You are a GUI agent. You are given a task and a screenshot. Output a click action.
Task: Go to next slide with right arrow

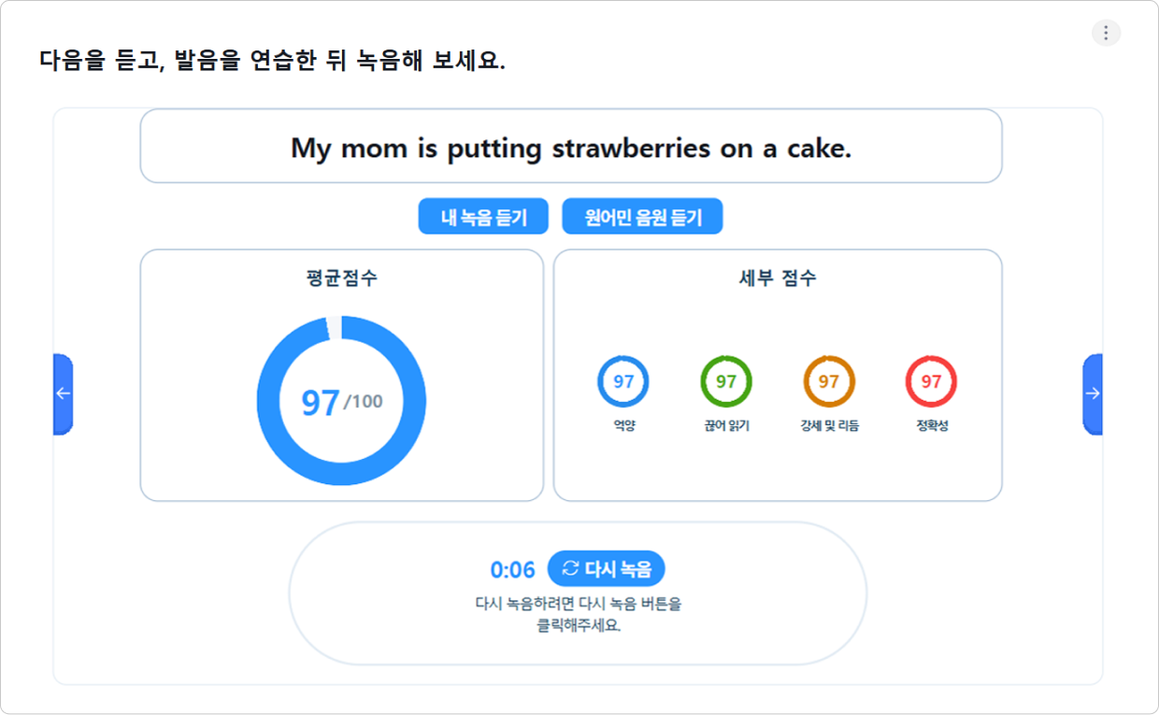1093,393
